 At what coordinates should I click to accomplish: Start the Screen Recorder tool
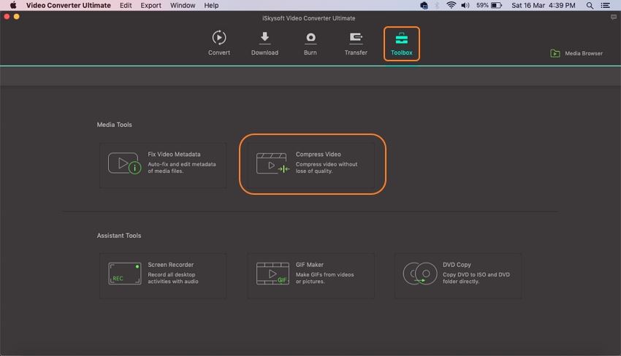pos(163,276)
